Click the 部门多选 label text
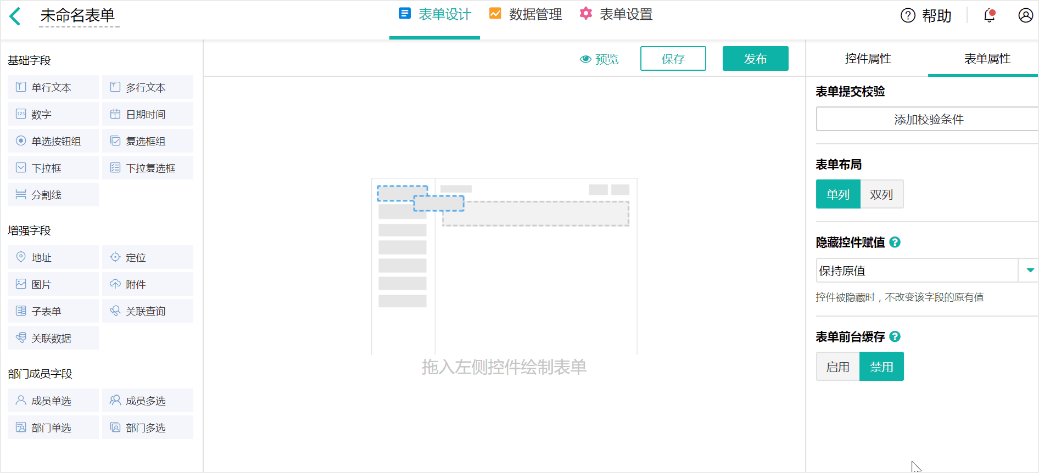The image size is (1039, 473). [x=146, y=427]
